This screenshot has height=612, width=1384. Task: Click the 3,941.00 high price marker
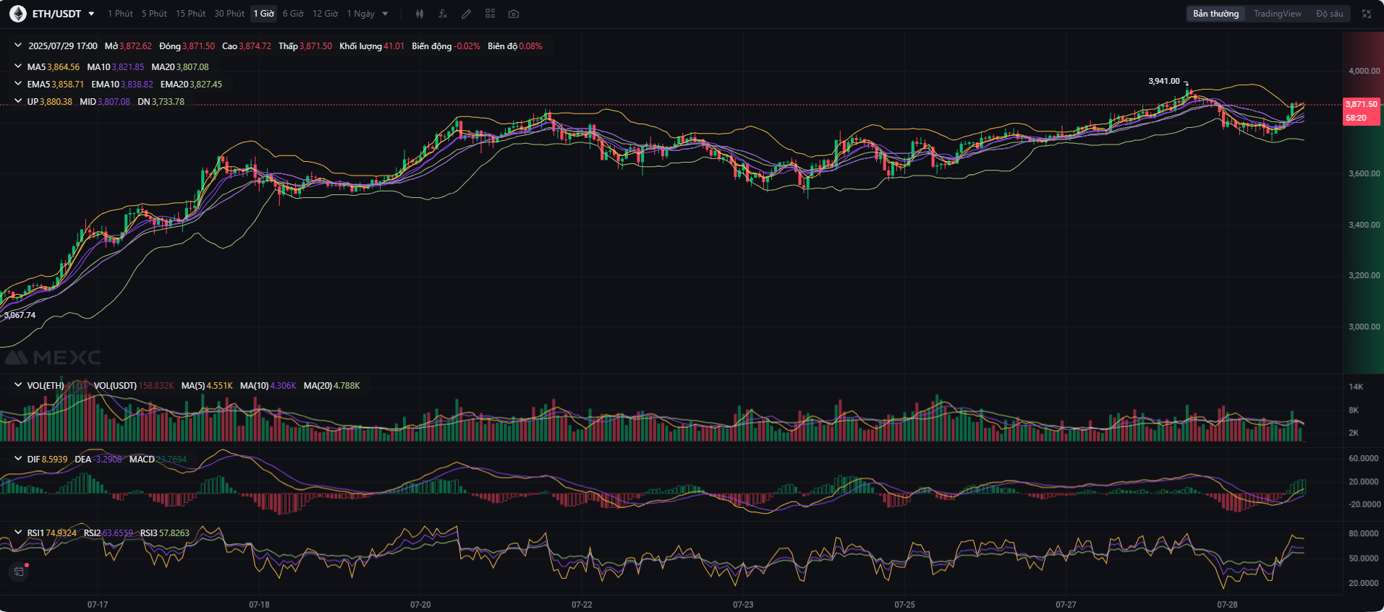(x=1164, y=81)
